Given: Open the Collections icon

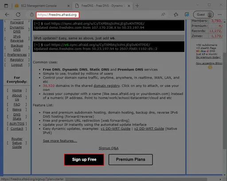Looking at the screenshot, I should 187,15.
